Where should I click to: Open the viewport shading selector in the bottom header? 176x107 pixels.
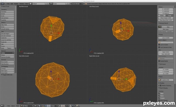click(x=36, y=106)
